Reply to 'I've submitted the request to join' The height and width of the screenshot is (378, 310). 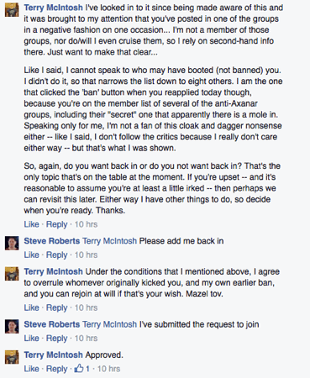point(56,339)
